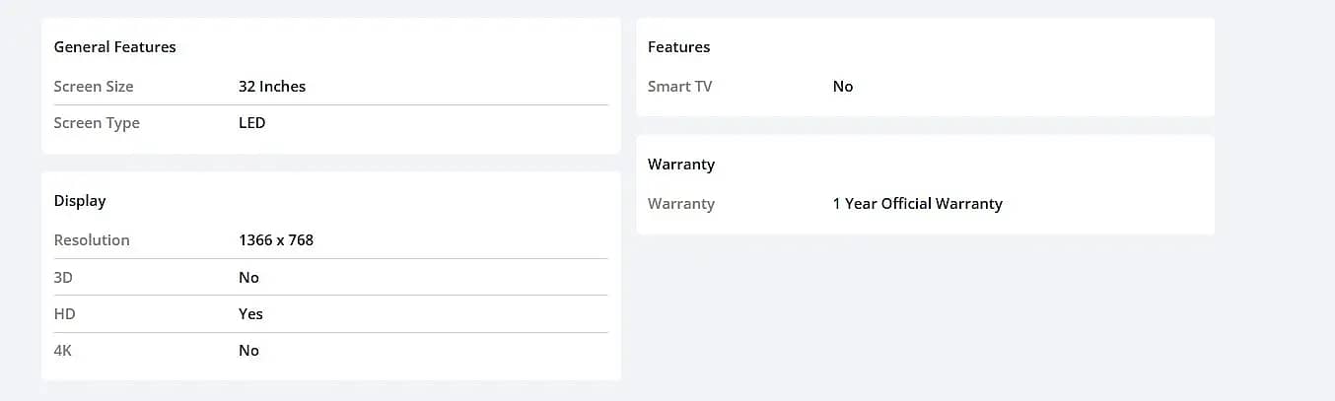Click the Features section heading
The image size is (1335, 401).
678,46
